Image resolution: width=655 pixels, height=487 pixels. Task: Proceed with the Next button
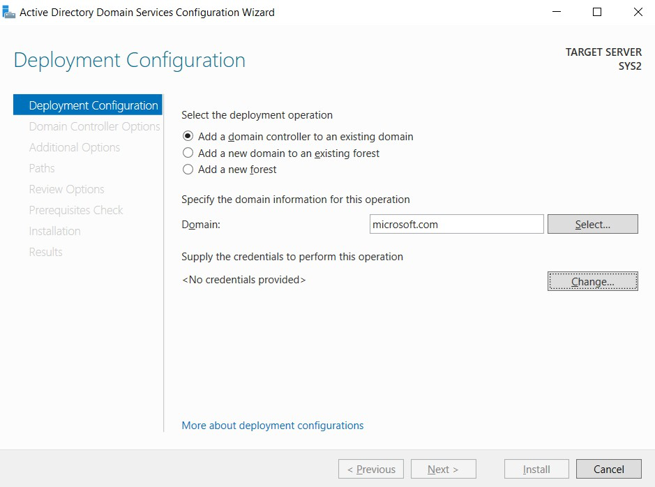coord(443,469)
